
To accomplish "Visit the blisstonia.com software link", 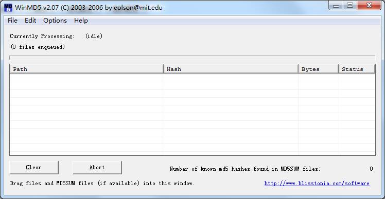I will pyautogui.click(x=317, y=183).
